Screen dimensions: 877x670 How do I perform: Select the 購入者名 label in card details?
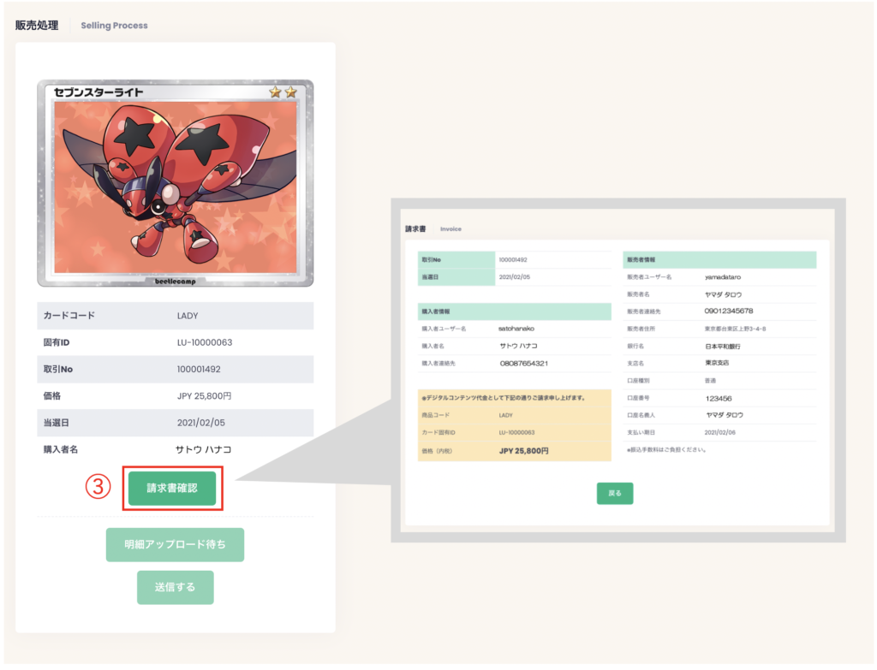61,450
